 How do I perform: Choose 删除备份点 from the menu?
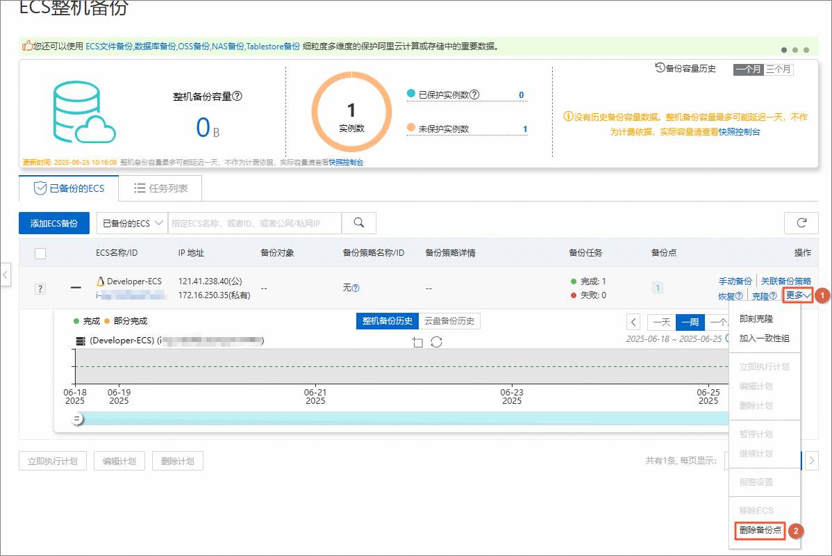point(760,531)
